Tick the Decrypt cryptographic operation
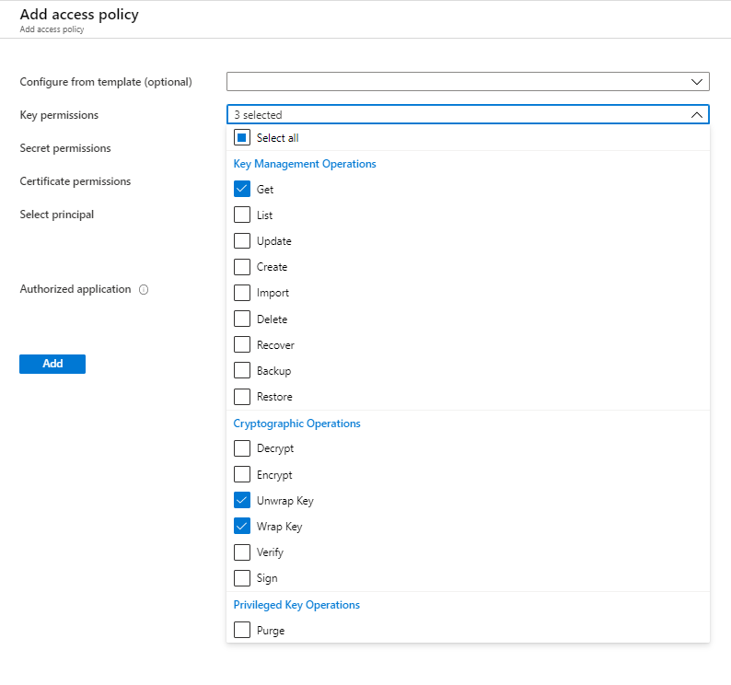This screenshot has width=731, height=685. coord(242,449)
